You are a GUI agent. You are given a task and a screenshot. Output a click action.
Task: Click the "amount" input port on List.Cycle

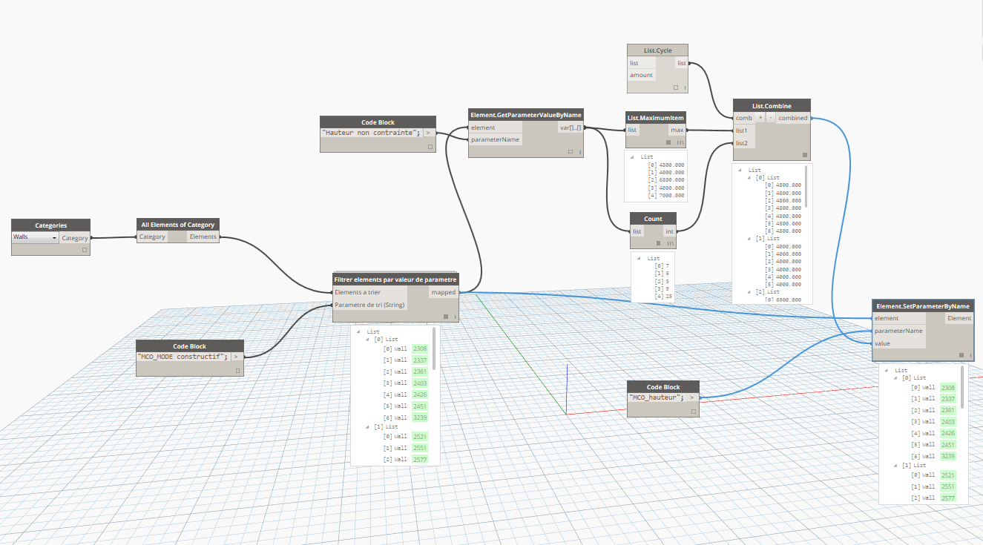pyautogui.click(x=642, y=75)
